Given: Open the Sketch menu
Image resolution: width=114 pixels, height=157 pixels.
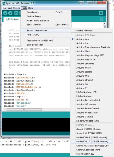Looking at the screenshot, I should point(16,8).
